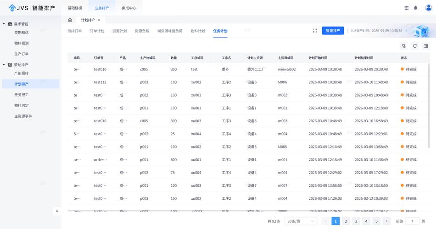
Task: Click the JVS 智能排产 logo
Action: tap(32, 8)
